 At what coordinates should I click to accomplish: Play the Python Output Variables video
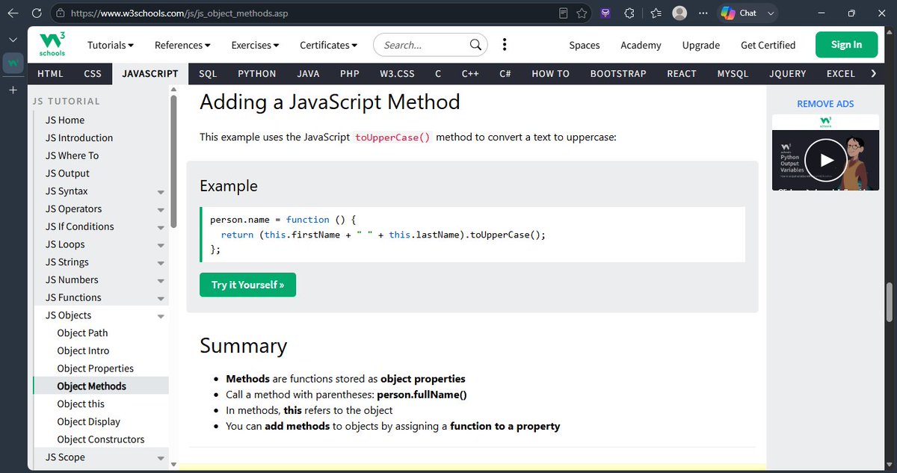[826, 159]
